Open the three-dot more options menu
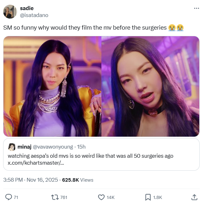 click(x=196, y=8)
